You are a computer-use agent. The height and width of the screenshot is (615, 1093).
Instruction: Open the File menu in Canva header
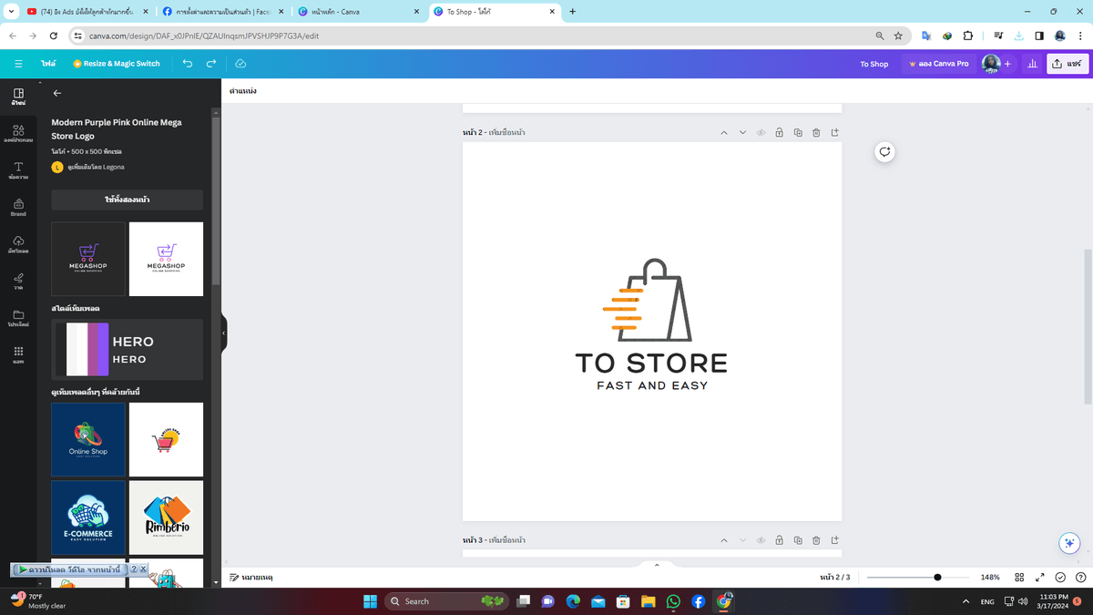pos(48,64)
